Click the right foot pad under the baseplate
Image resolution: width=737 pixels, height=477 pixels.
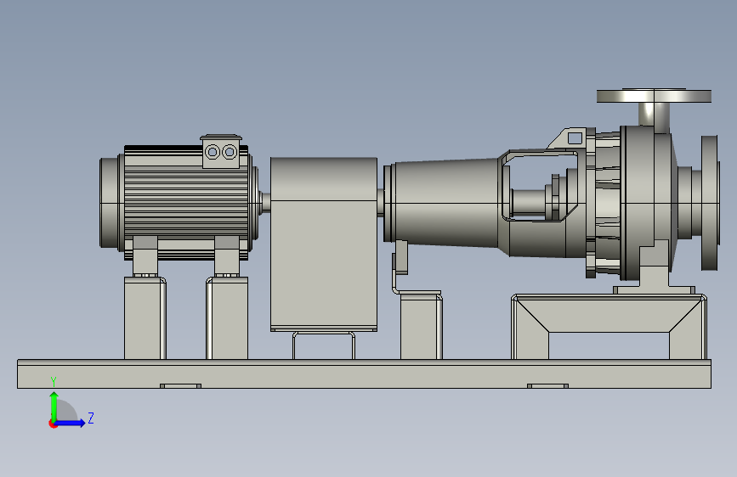pos(547,386)
